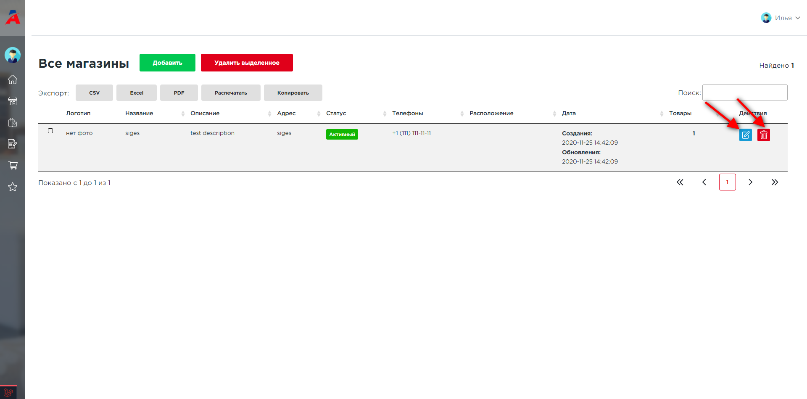Click the top-right Илья avatar image
807x399 pixels.
tap(766, 18)
